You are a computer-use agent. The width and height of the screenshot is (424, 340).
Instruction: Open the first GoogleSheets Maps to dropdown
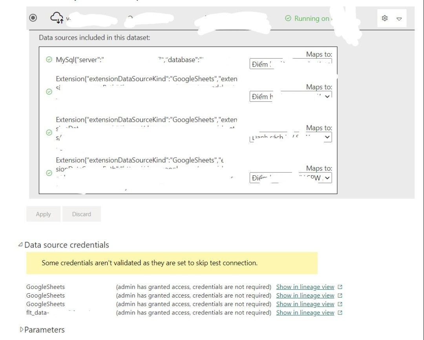(x=291, y=96)
